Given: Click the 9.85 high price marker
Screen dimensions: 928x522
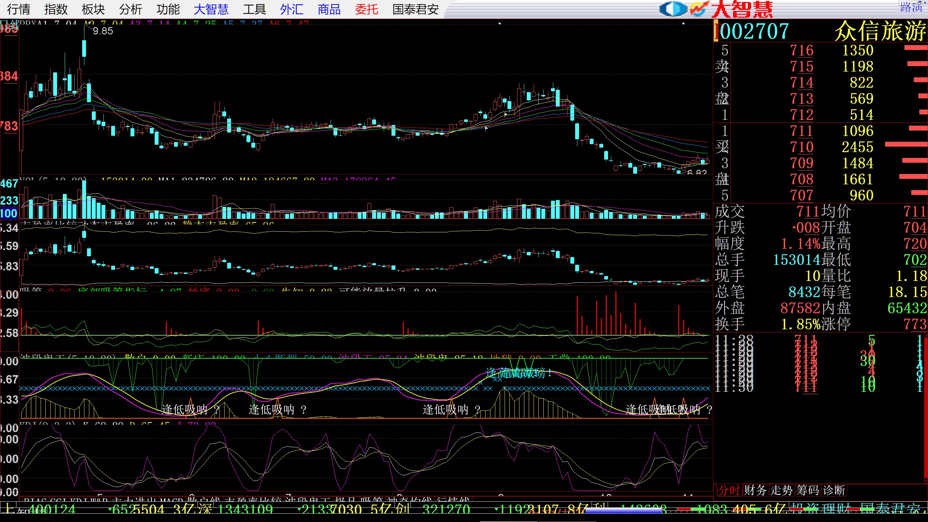Looking at the screenshot, I should (103, 31).
